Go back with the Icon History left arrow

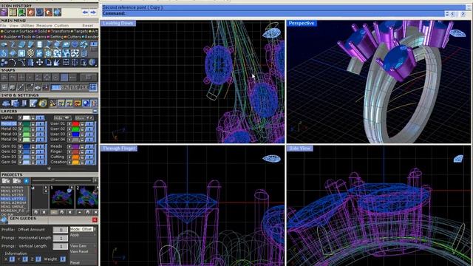[x=85, y=13]
